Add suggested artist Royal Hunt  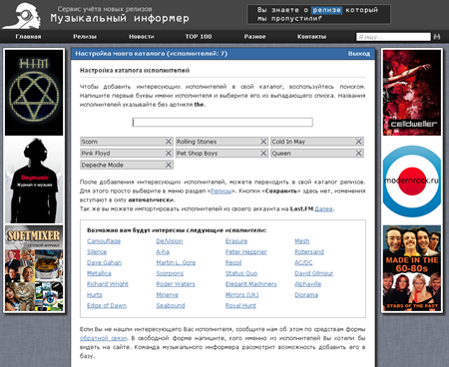pyautogui.click(x=240, y=305)
